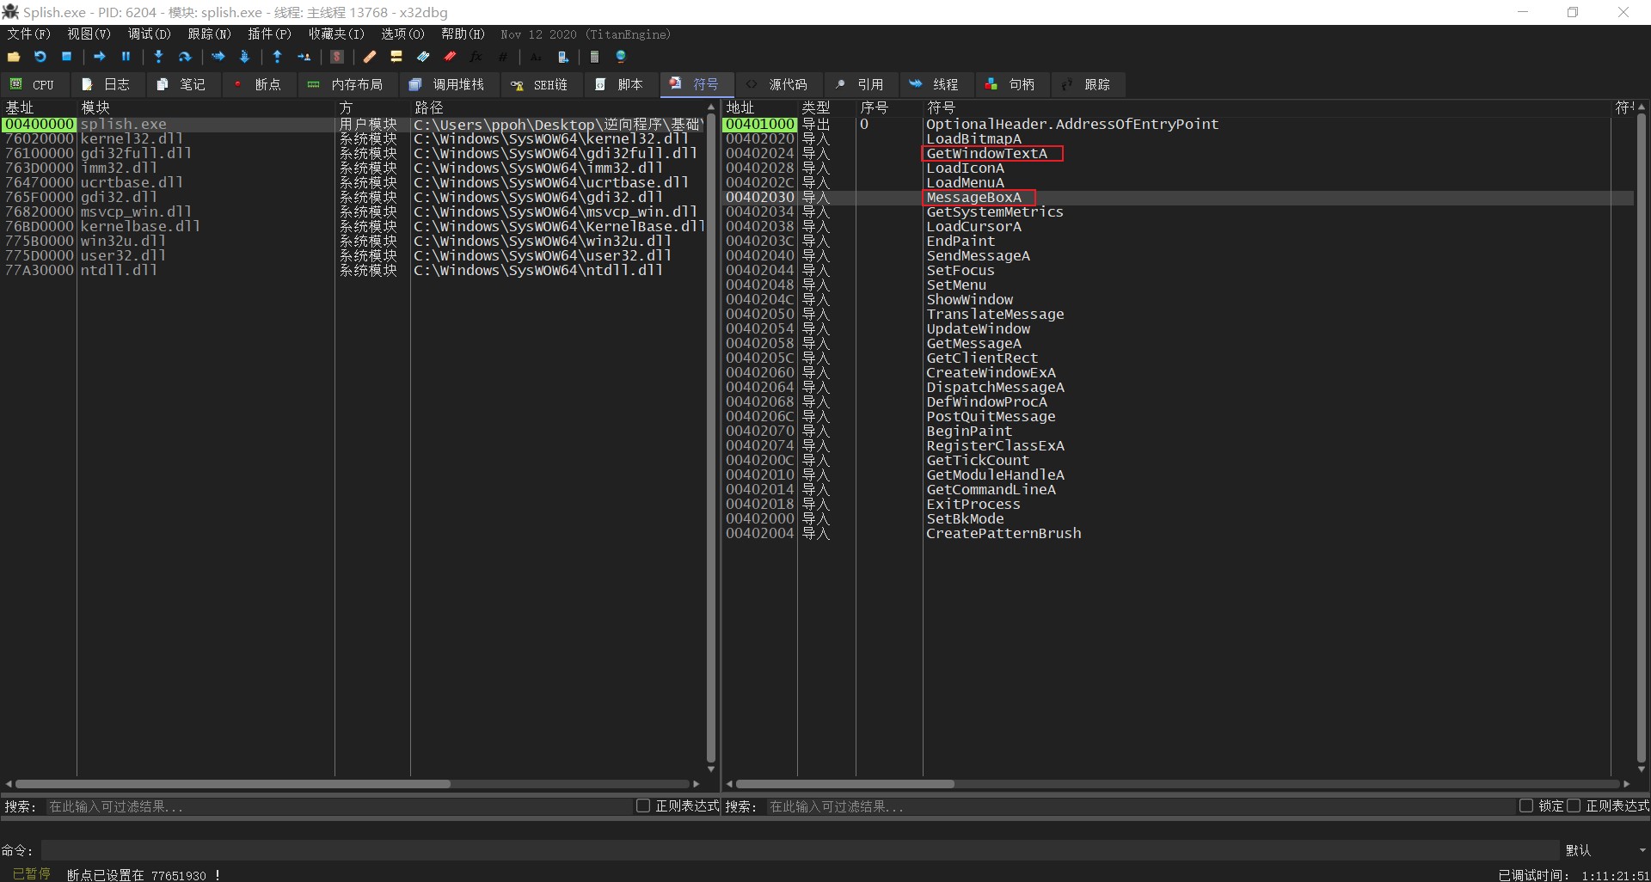The width and height of the screenshot is (1651, 882).
Task: Enable regex checkbox for module search
Action: [x=642, y=805]
